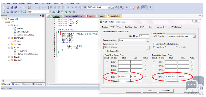206x97 pixels.
Task: Kill all breakpoints icon
Action: click(138, 7)
